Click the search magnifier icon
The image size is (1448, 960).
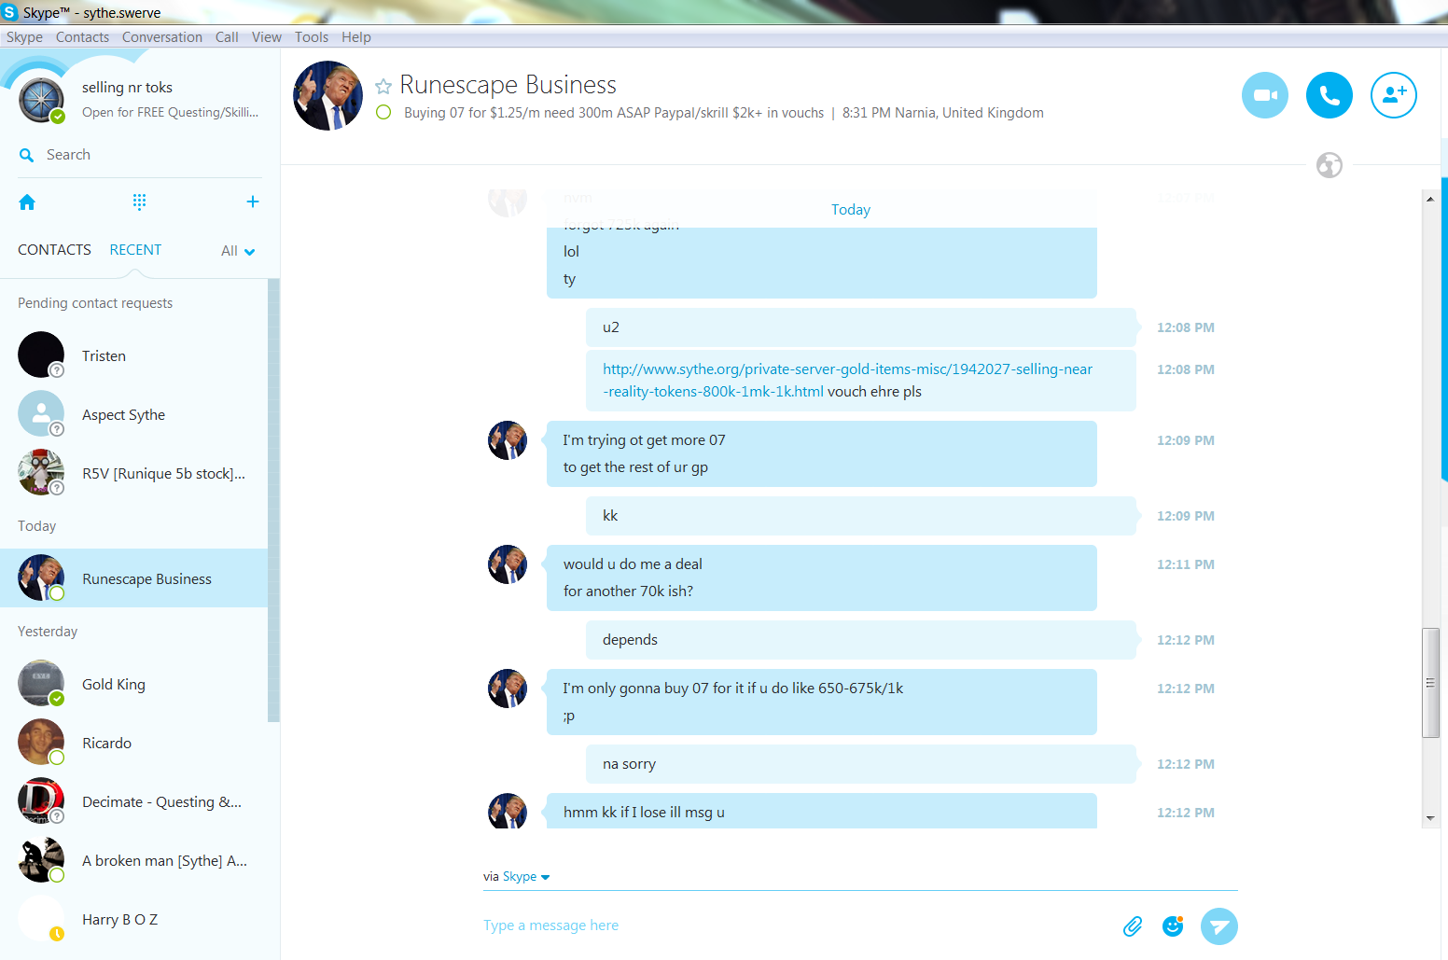click(x=26, y=155)
